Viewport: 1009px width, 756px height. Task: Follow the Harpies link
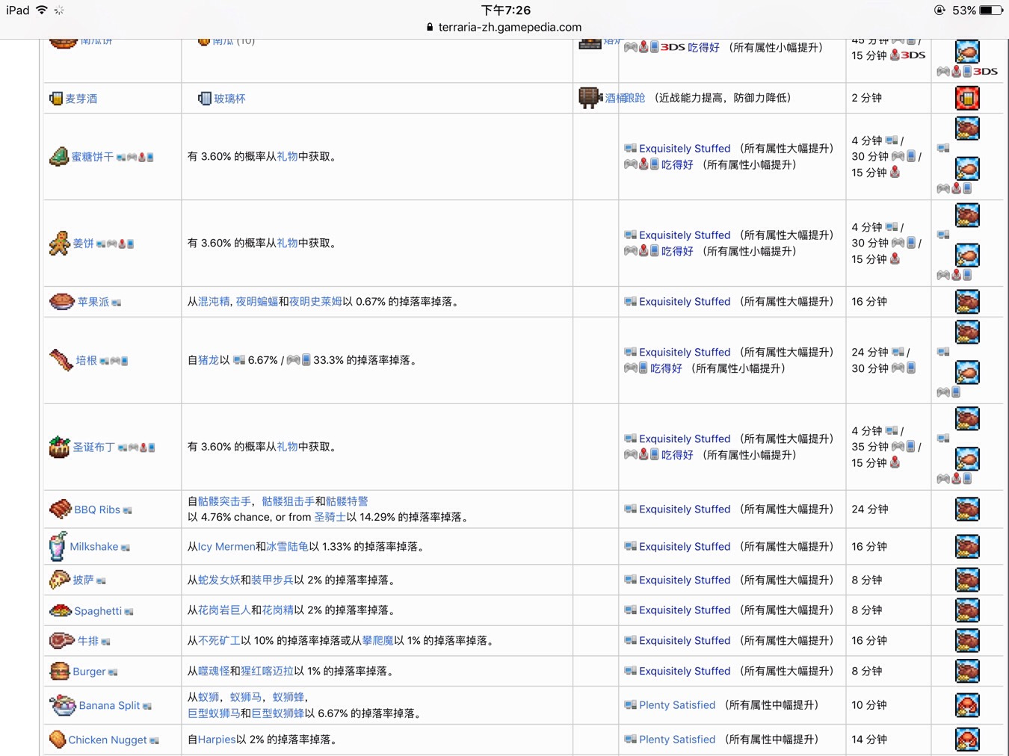(x=217, y=739)
